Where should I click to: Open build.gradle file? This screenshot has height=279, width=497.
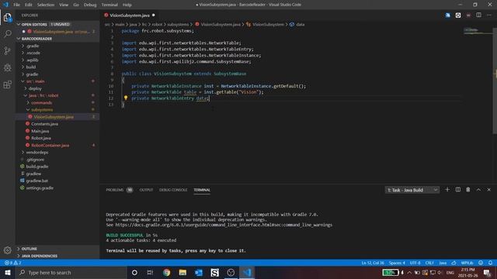[37, 167]
